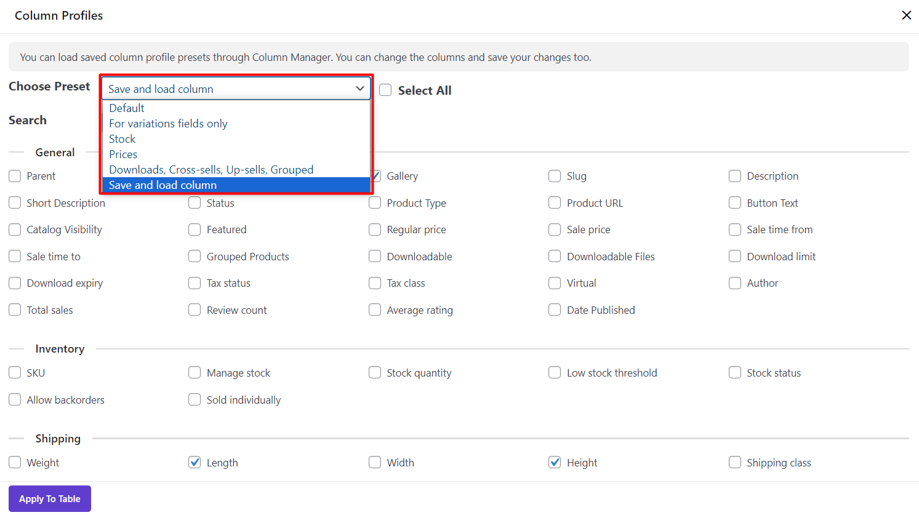Enable the Parent column checkbox

click(x=15, y=176)
